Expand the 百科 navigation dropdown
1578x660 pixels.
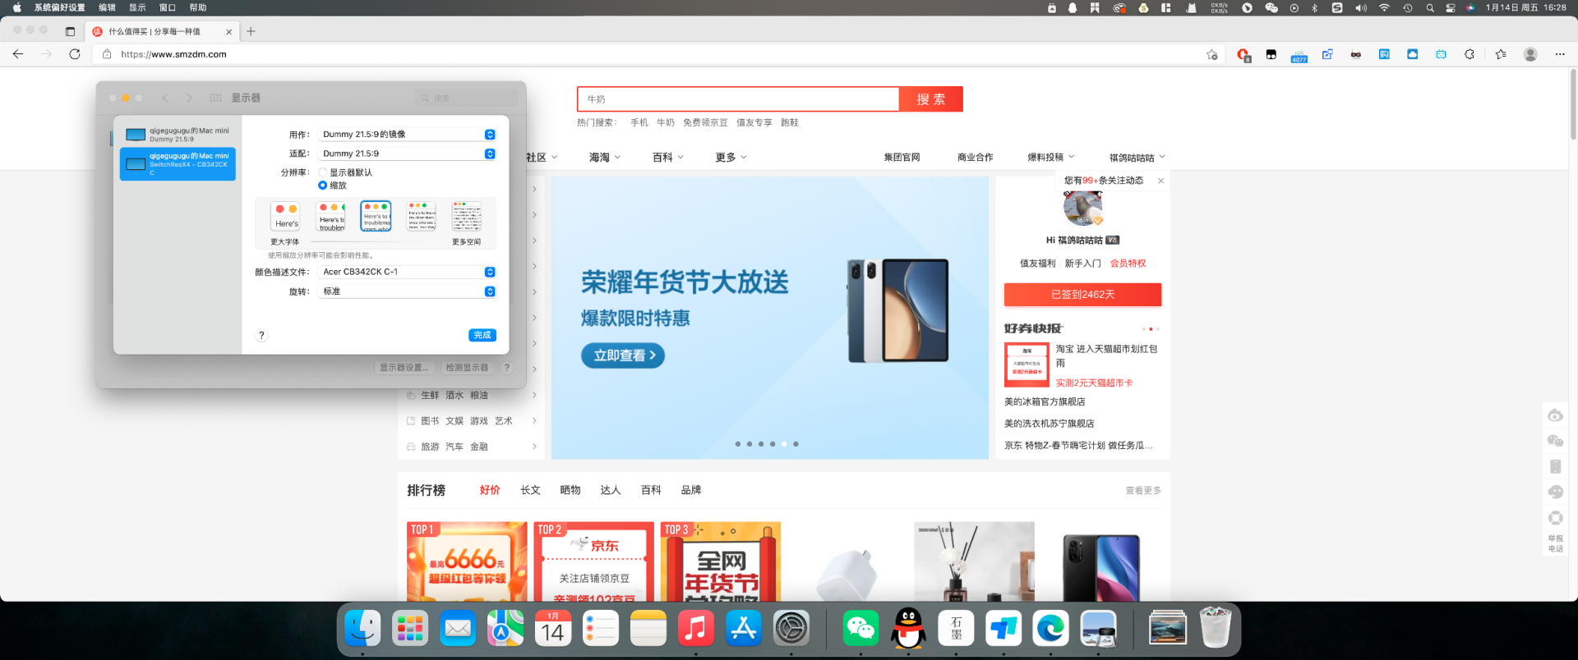[x=668, y=157]
